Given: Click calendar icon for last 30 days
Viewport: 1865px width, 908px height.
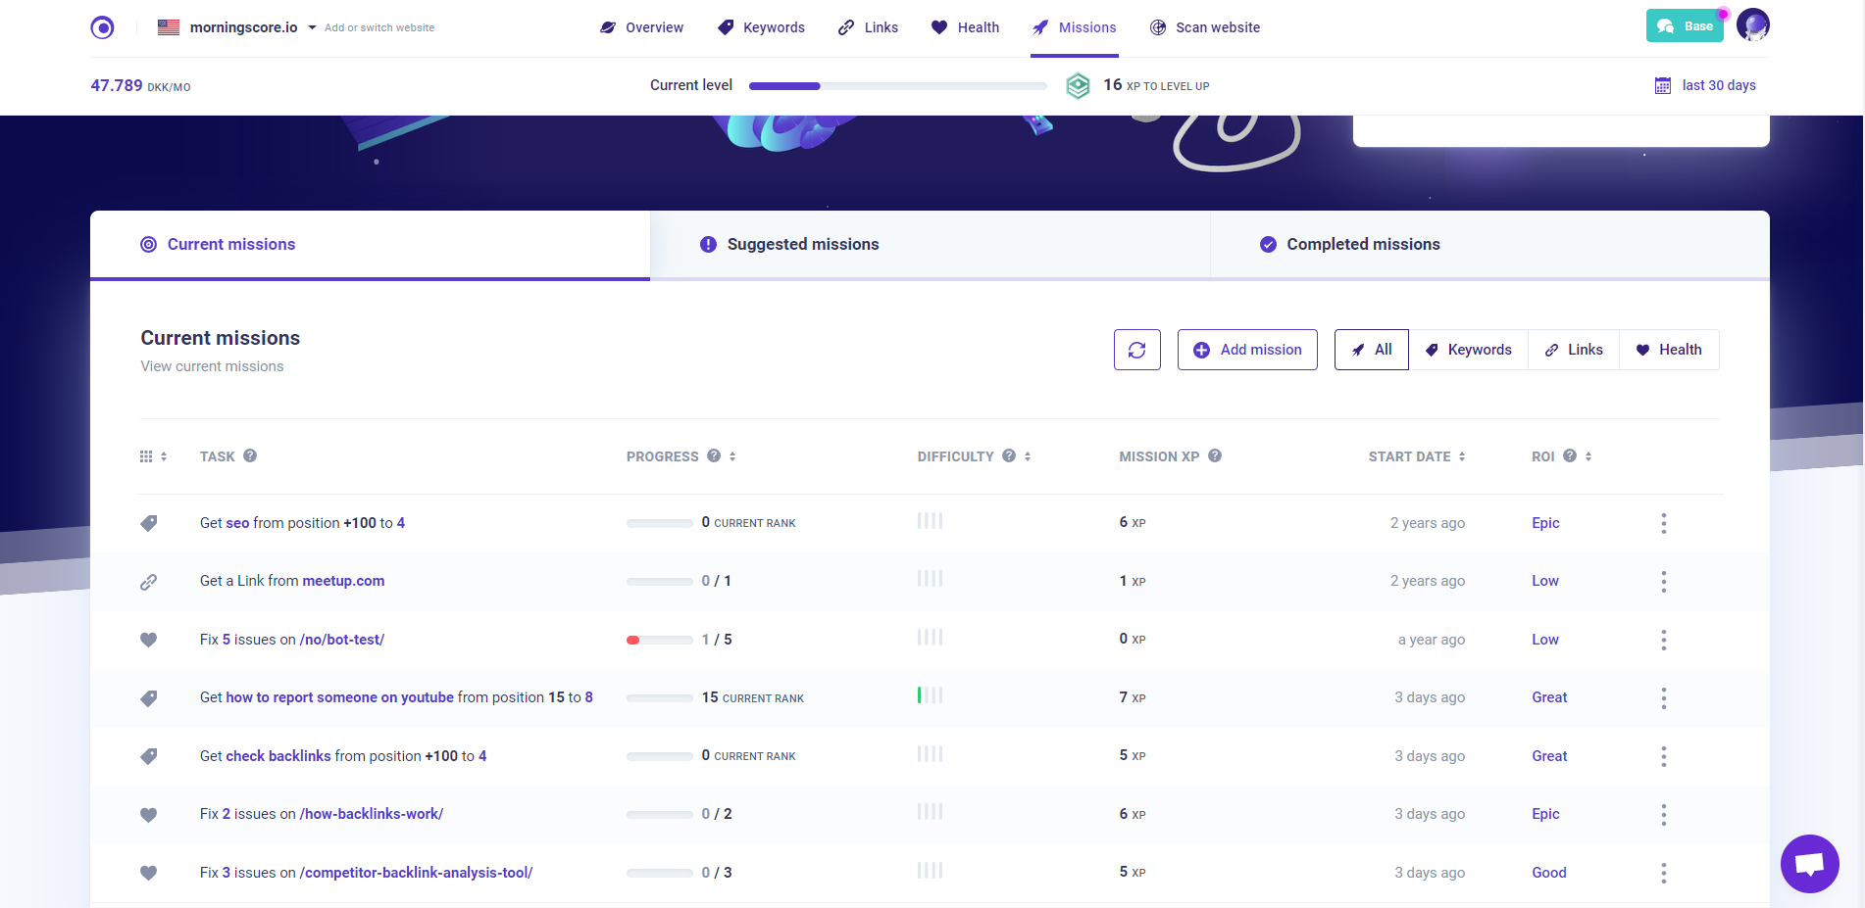Looking at the screenshot, I should click(1663, 86).
